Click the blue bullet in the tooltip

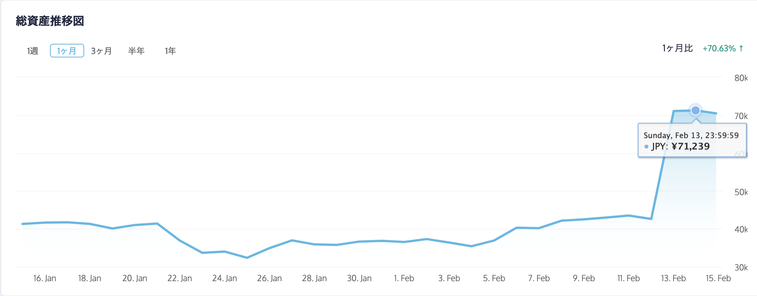point(646,146)
